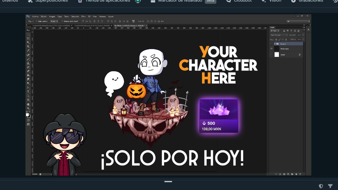Viewport: 338px width, 190px height.
Task: Select the Dodge tool
Action: coord(28,83)
